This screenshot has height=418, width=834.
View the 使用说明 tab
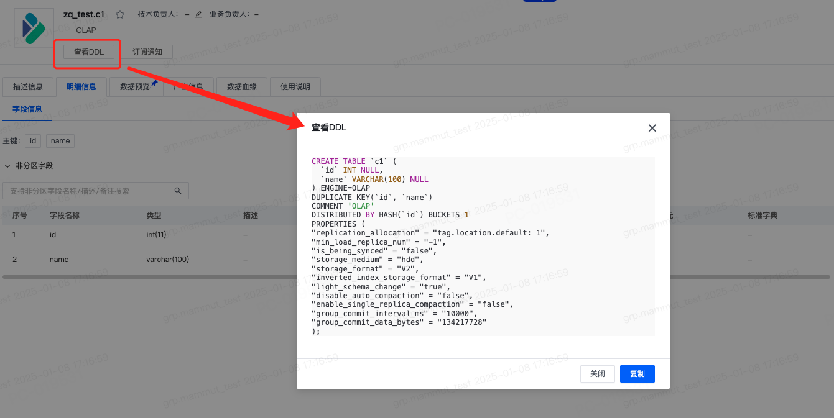pos(295,87)
